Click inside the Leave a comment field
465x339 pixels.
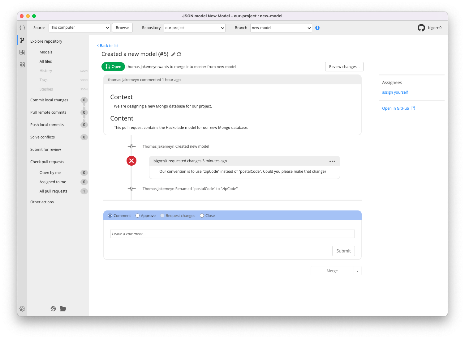pos(232,234)
